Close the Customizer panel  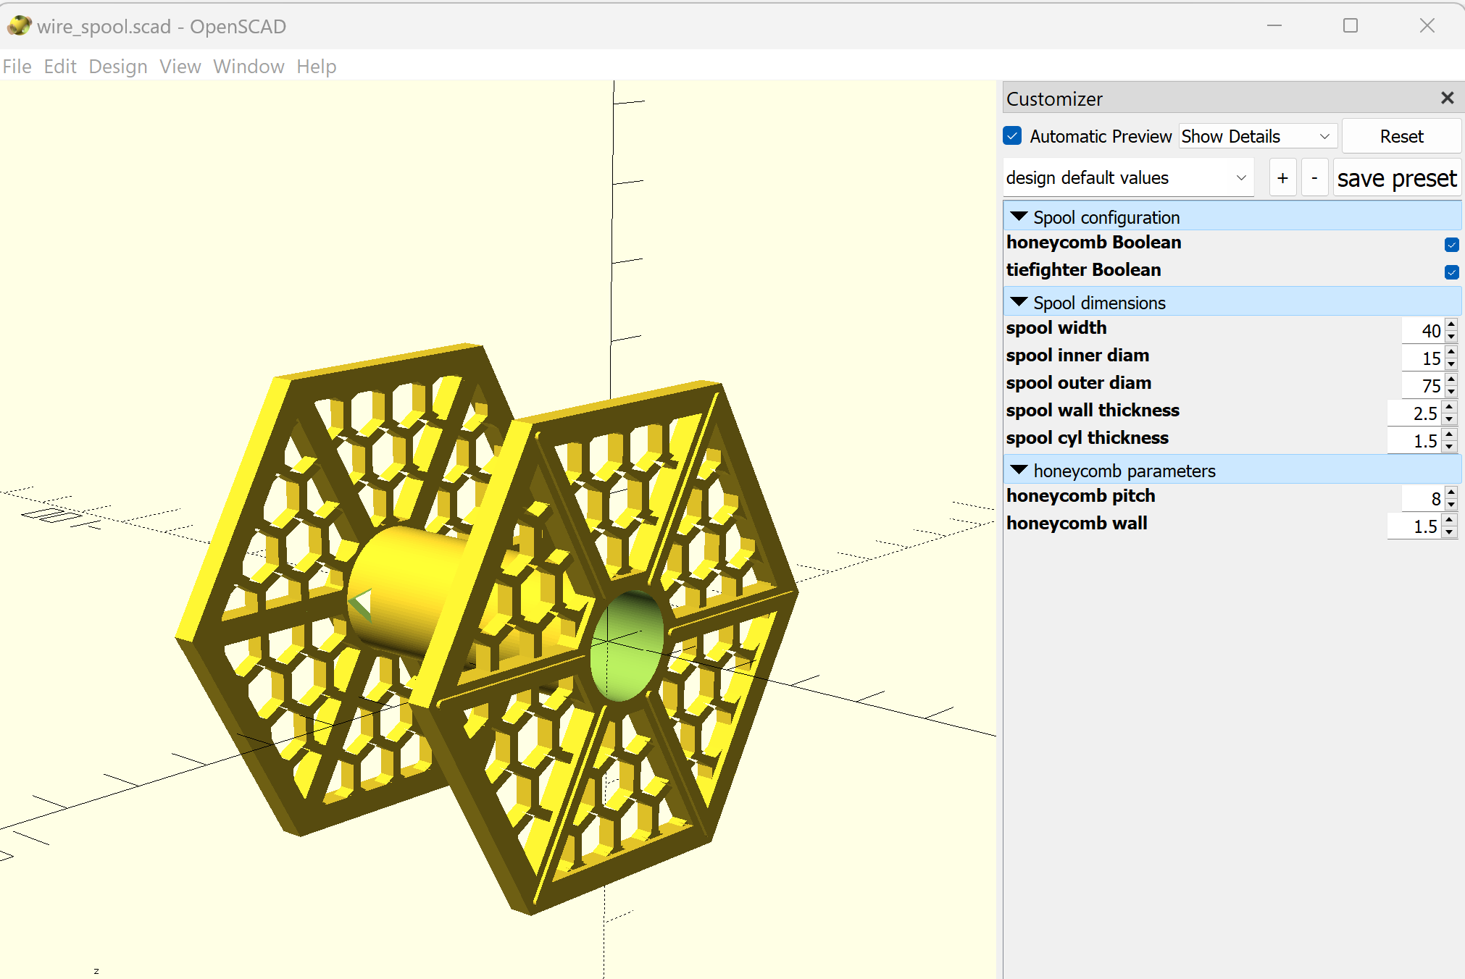tap(1447, 98)
